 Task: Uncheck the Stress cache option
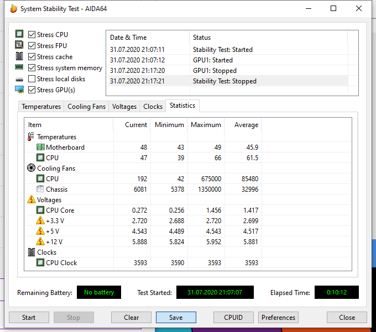point(32,57)
